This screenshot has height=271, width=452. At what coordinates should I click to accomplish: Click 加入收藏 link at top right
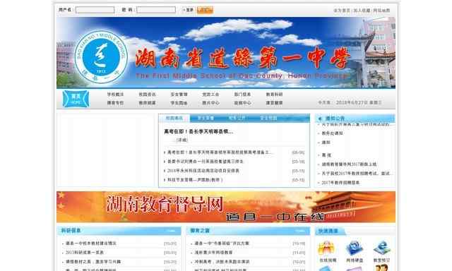(x=362, y=11)
